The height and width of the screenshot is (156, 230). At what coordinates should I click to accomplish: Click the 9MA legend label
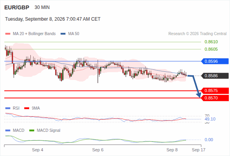(x=36, y=108)
